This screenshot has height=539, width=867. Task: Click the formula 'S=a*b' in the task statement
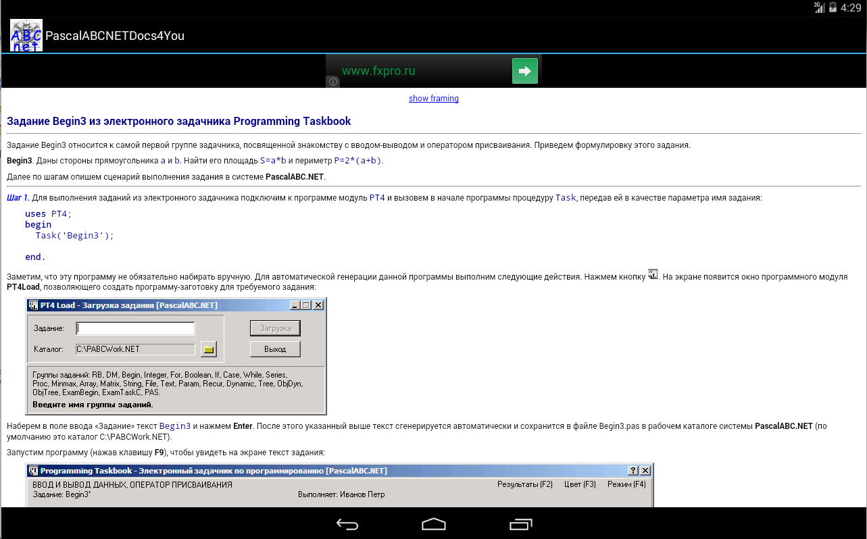pyautogui.click(x=274, y=161)
